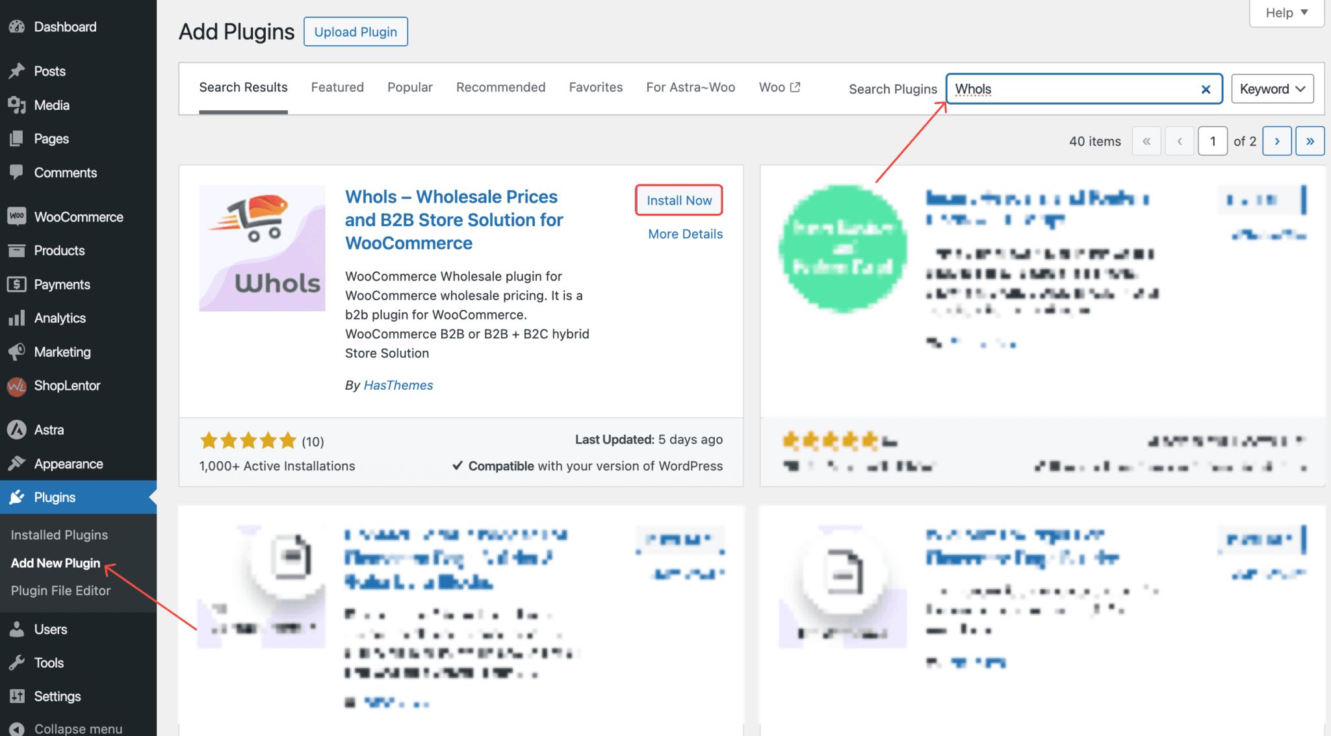This screenshot has width=1331, height=736.
Task: Click the Dashboard gauge icon
Action: [x=16, y=27]
